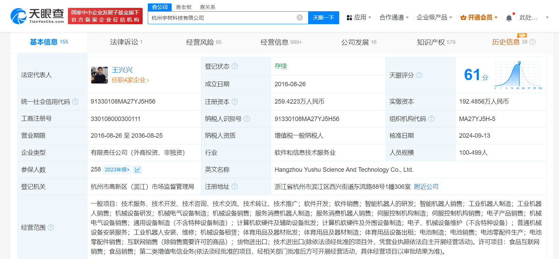Viewport: 559px width, 259px height.
Task: Click the company name search field
Action: coord(222,18)
